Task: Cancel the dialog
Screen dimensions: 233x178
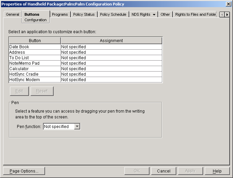Action: 164,171
